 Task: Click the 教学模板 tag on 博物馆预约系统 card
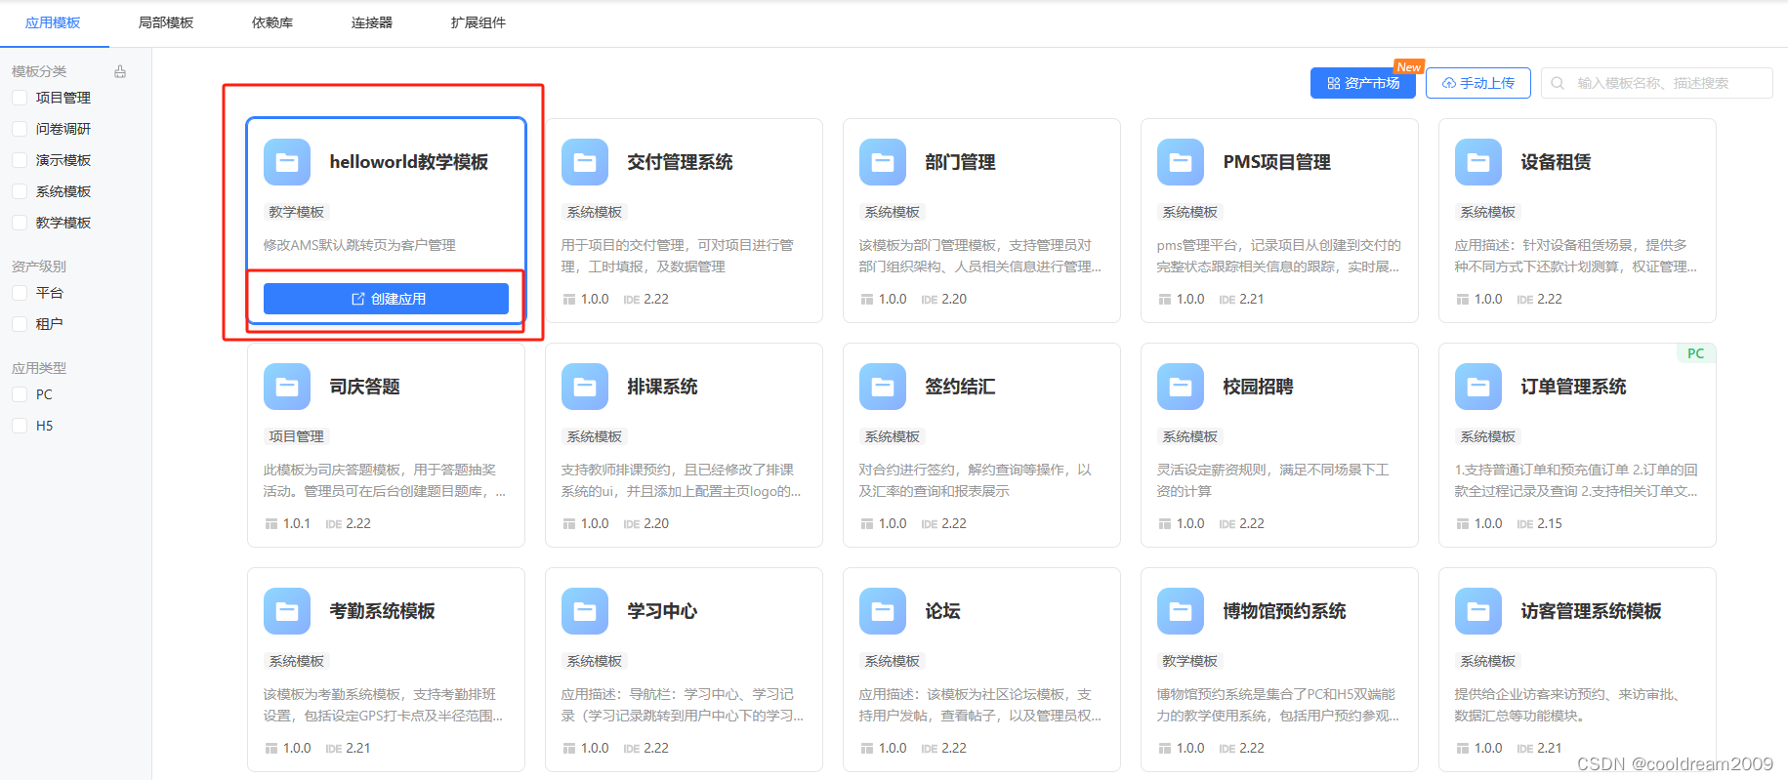(x=1190, y=661)
